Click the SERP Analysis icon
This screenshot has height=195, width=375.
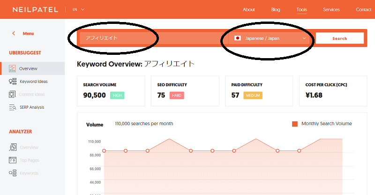13,107
